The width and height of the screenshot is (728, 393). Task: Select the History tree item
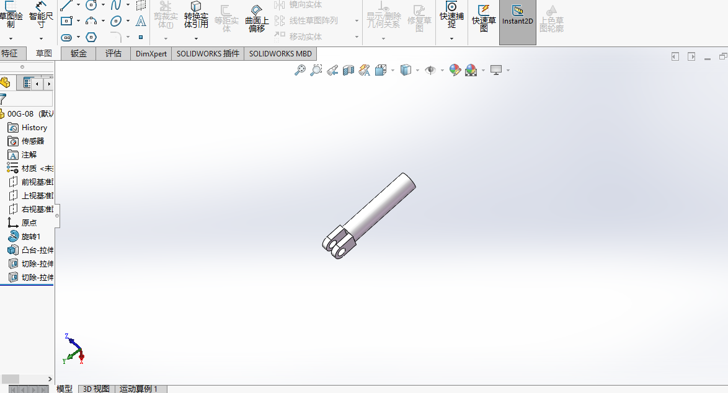pyautogui.click(x=28, y=128)
